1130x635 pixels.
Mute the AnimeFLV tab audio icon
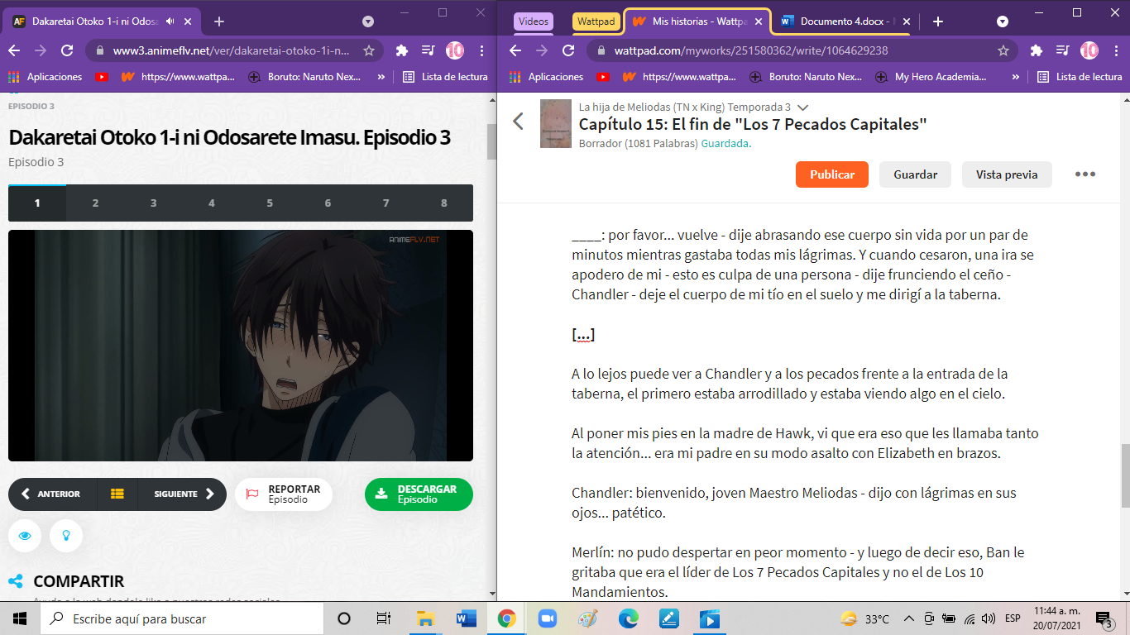[170, 21]
